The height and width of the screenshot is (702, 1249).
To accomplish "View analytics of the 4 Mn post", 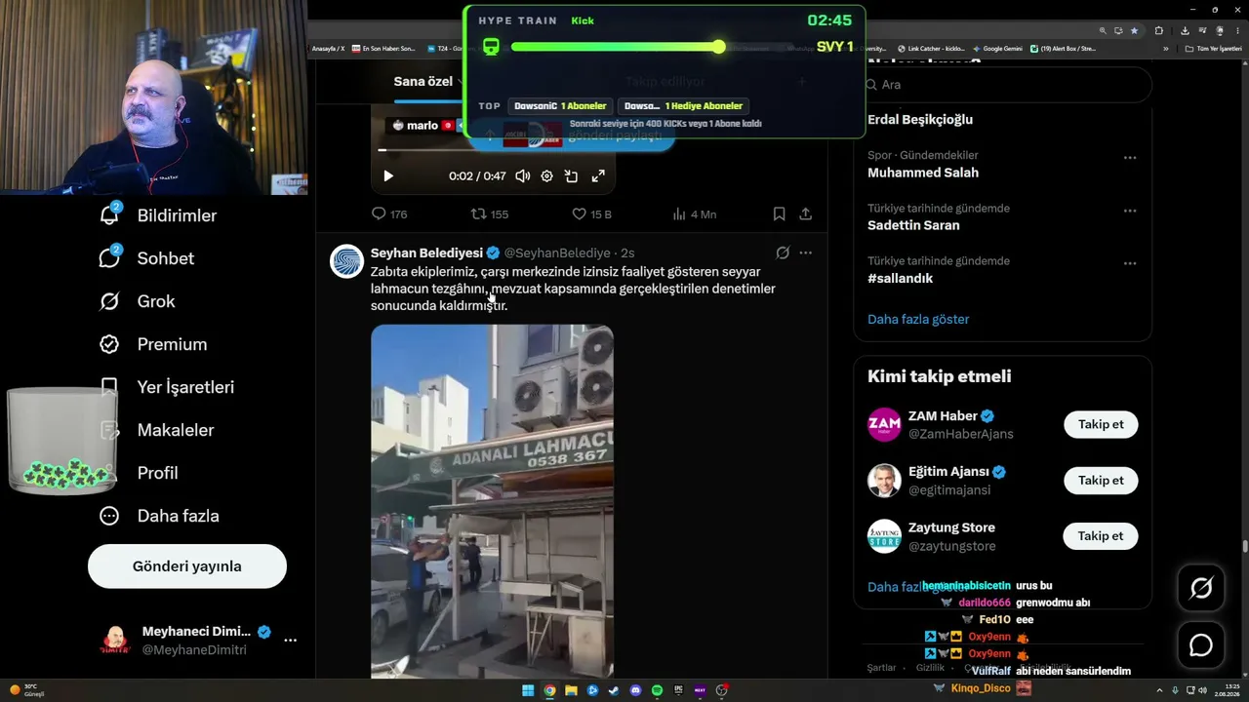I will [x=695, y=214].
